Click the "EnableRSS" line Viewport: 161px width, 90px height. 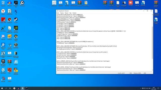click(65, 25)
